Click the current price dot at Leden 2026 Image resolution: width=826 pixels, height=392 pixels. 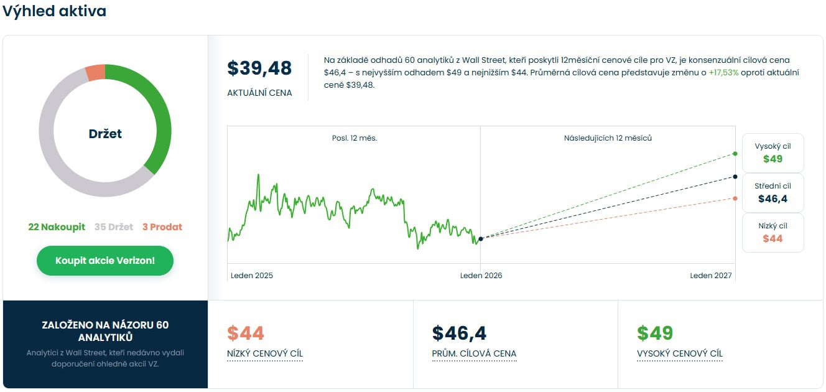481,239
